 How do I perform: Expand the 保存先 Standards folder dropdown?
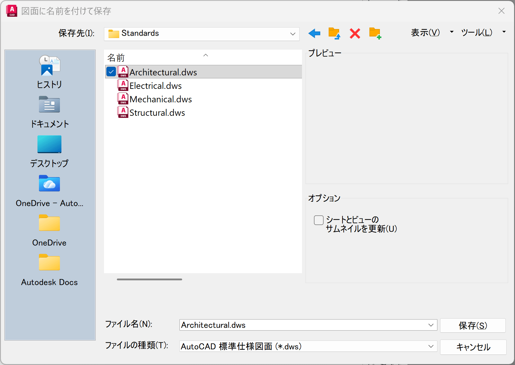pos(293,34)
